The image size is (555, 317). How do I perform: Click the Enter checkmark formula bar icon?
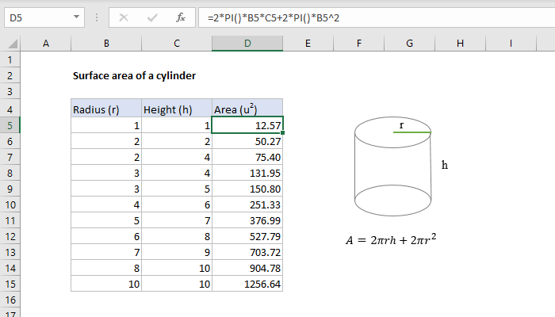[x=152, y=17]
